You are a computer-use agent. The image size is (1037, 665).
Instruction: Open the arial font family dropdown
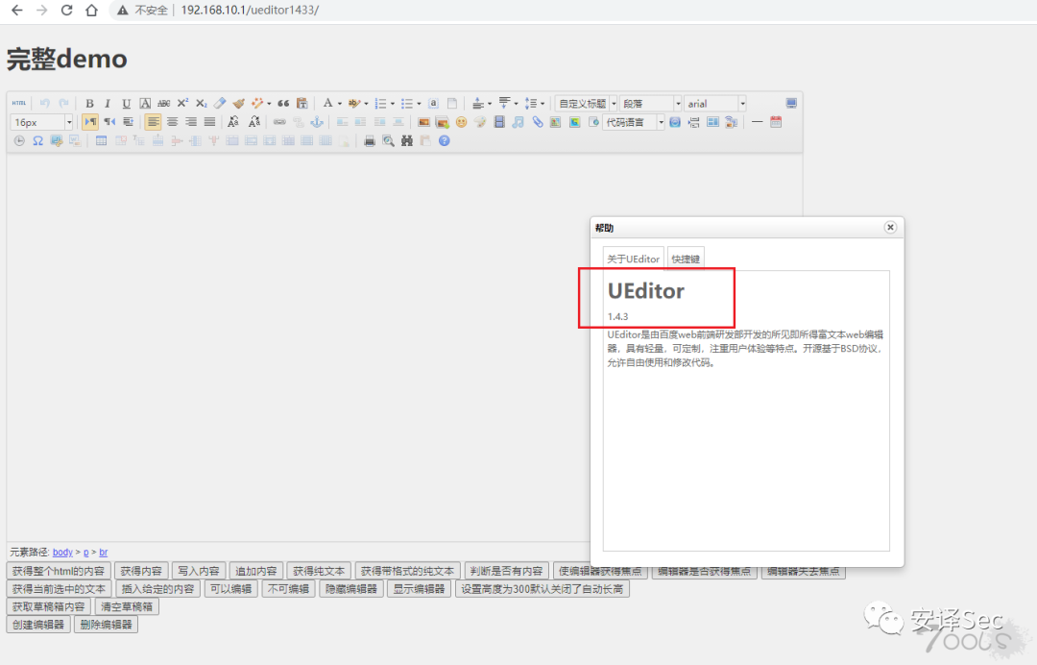pyautogui.click(x=715, y=103)
